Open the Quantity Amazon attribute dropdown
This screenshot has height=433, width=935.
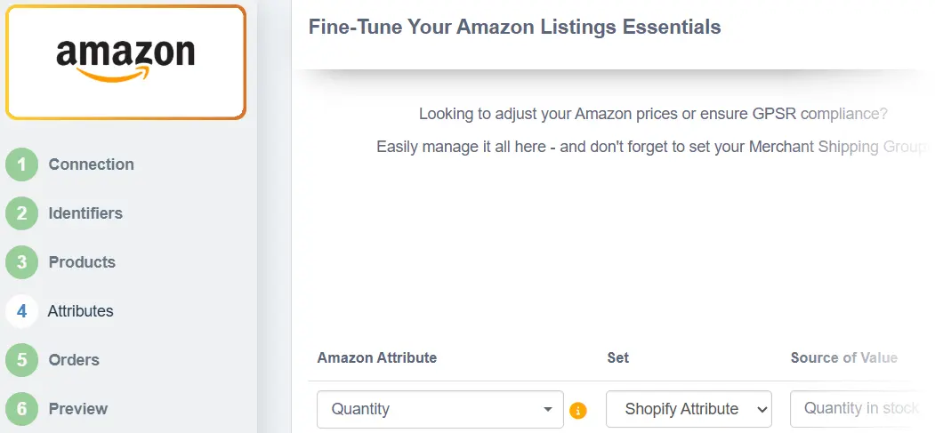coord(440,409)
